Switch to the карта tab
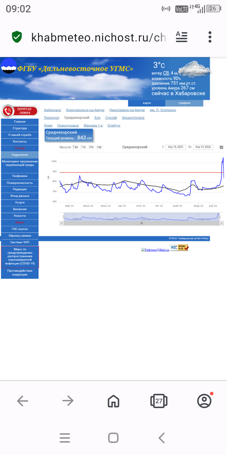 (147, 103)
